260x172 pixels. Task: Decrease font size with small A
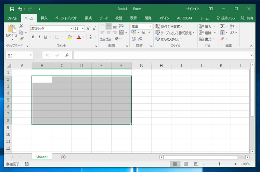[x=94, y=28]
